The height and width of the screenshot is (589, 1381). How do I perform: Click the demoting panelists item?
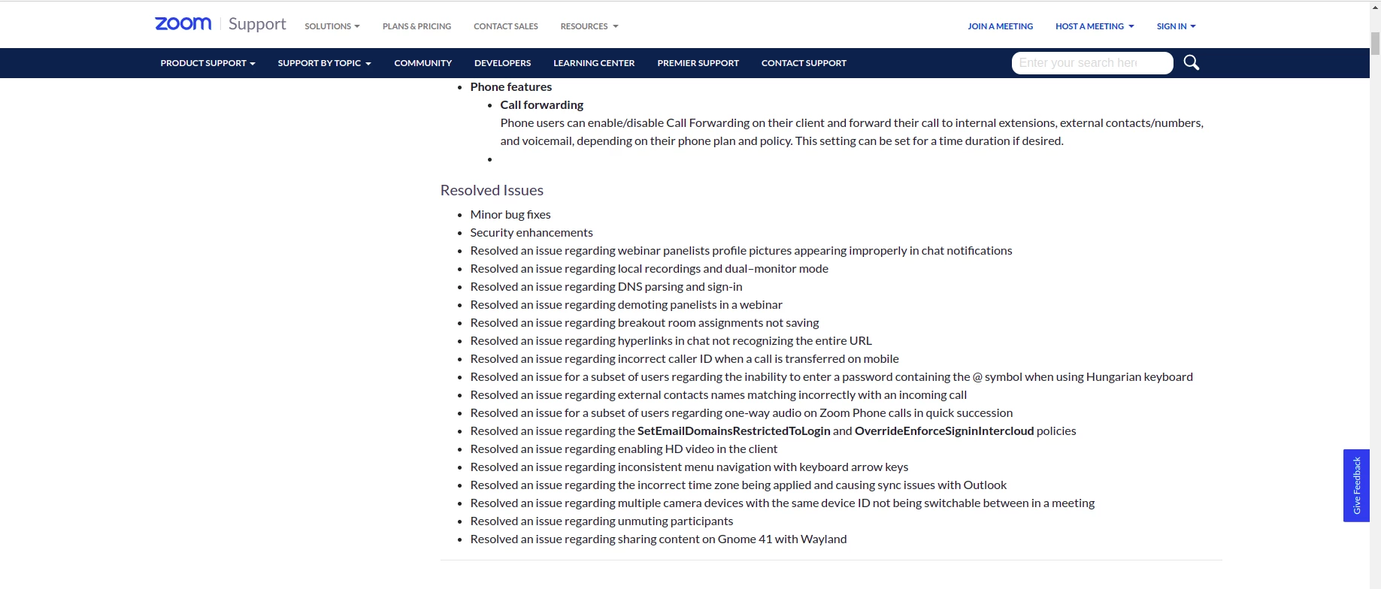[x=626, y=305]
